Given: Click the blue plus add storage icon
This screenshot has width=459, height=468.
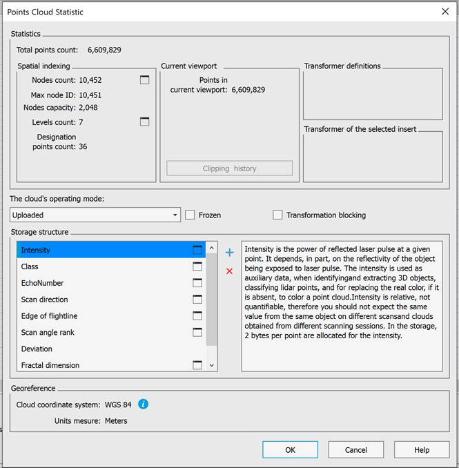Looking at the screenshot, I should (230, 253).
